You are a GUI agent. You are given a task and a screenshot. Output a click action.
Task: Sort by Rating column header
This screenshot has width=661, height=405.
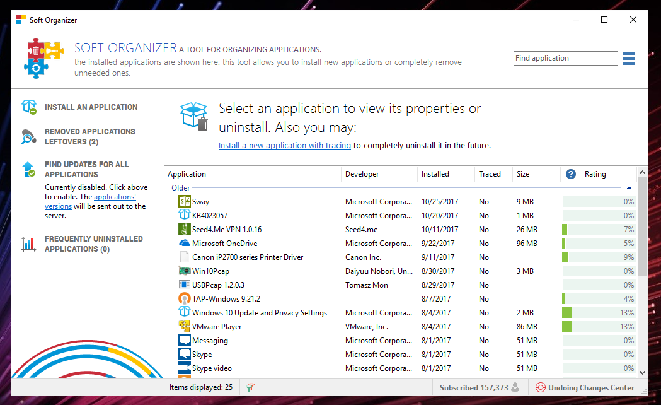[595, 174]
